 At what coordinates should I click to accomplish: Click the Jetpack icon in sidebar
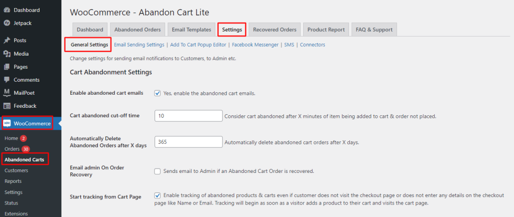pos(7,23)
